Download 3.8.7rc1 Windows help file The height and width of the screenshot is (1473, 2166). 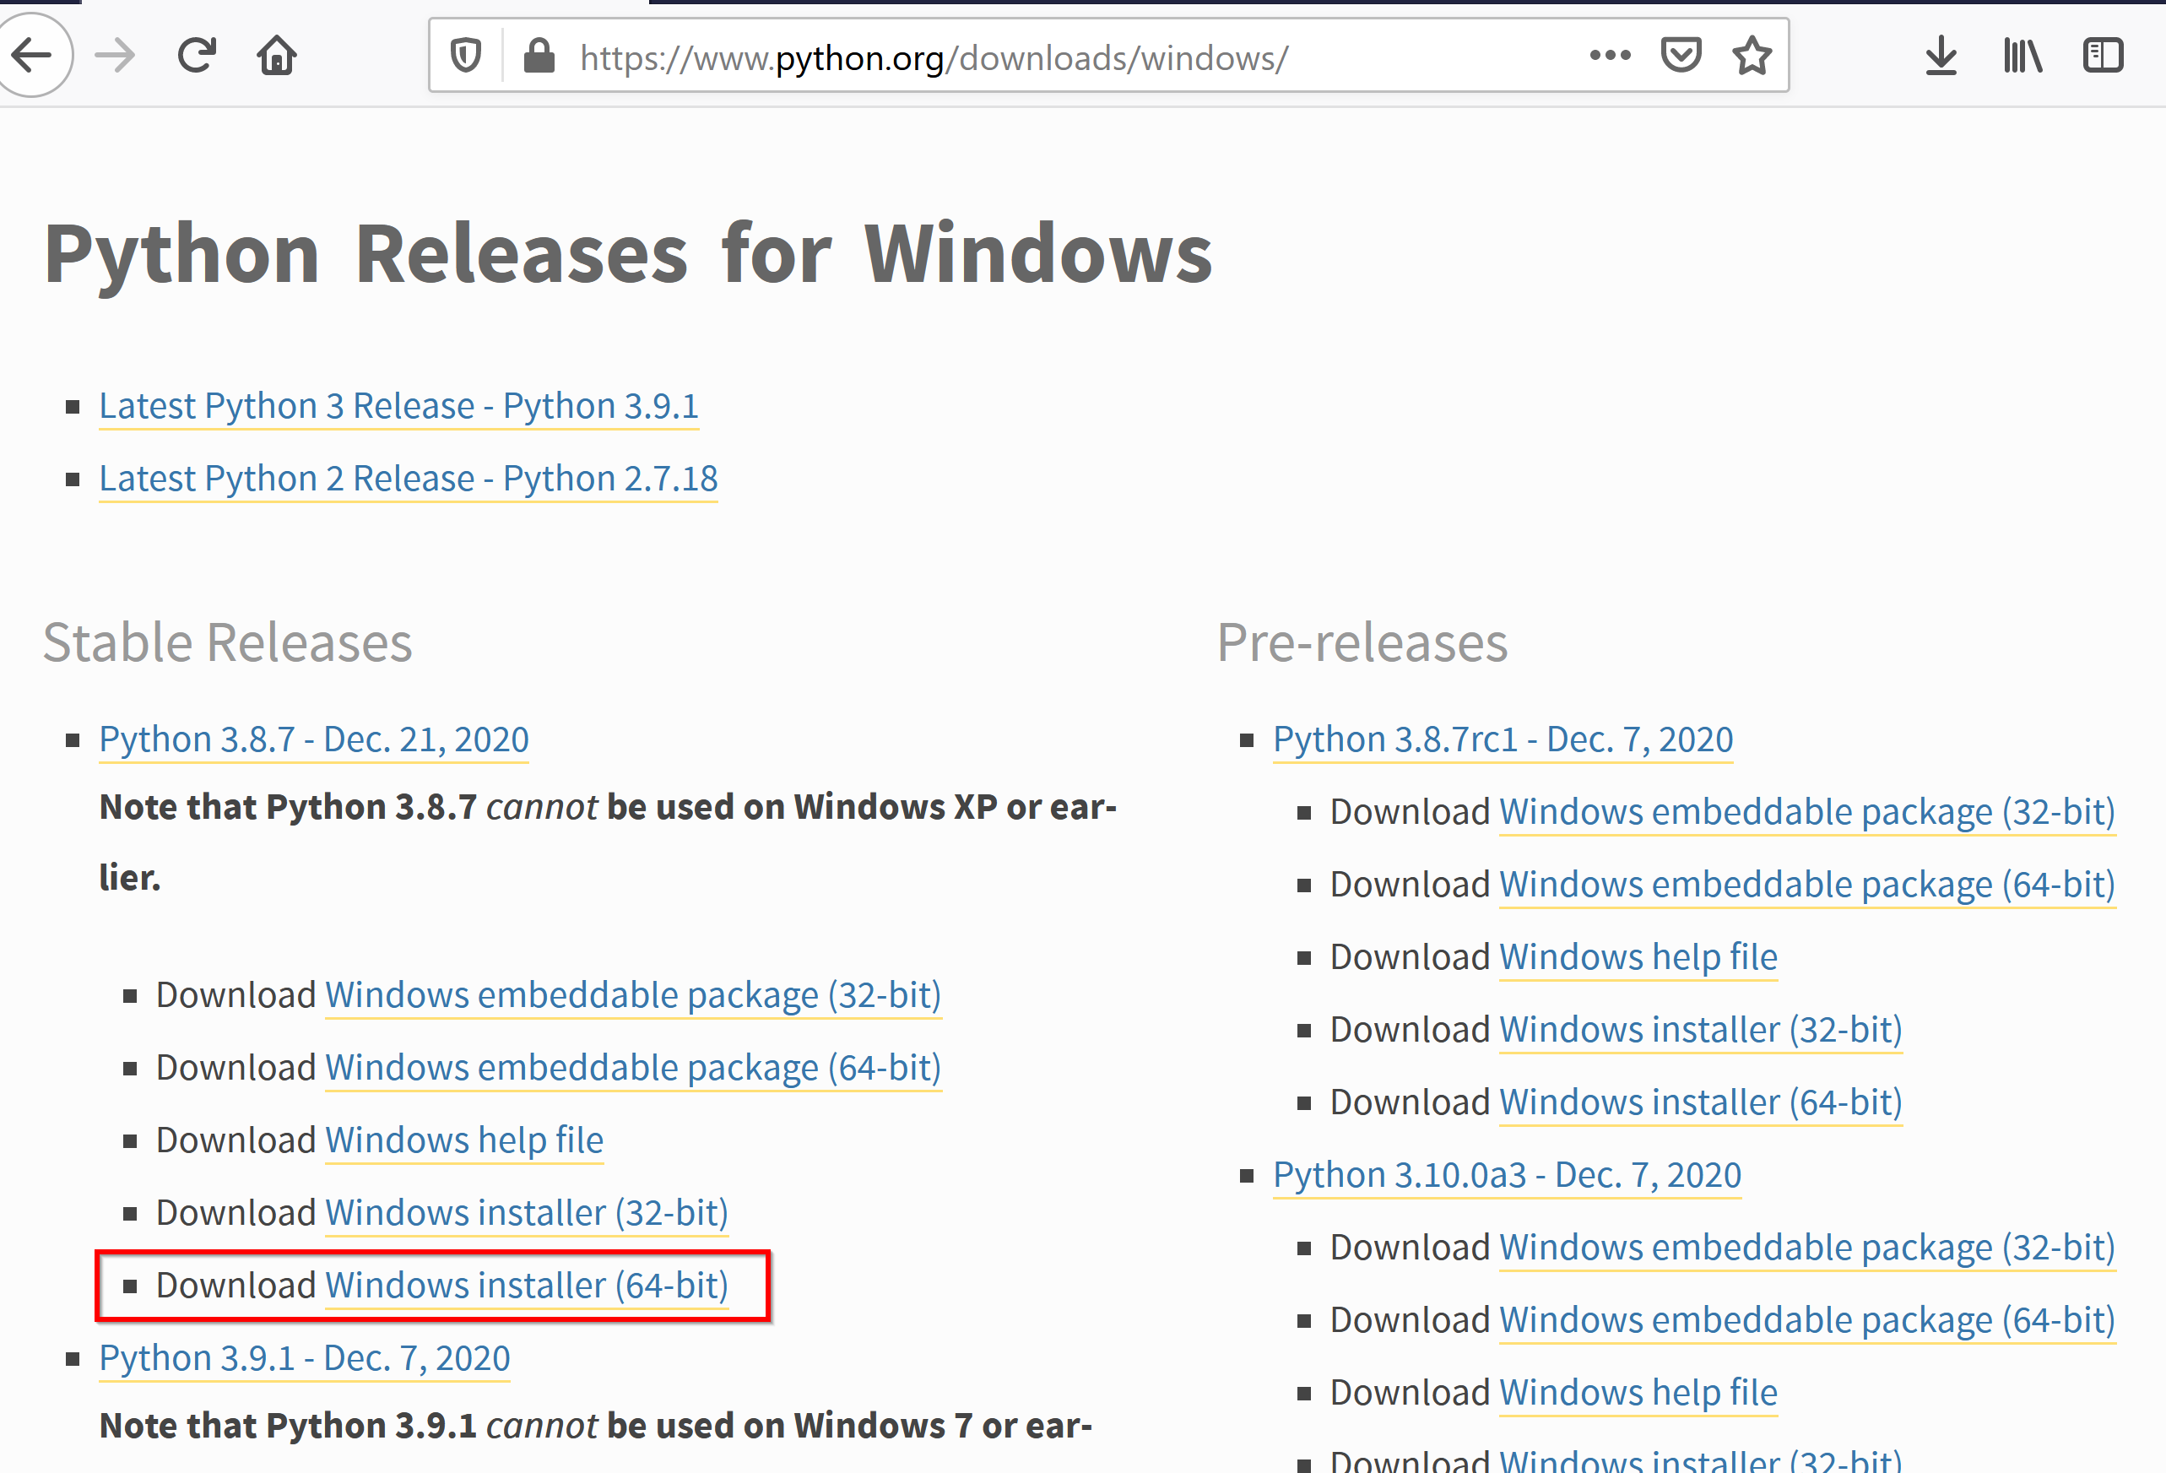click(1638, 958)
